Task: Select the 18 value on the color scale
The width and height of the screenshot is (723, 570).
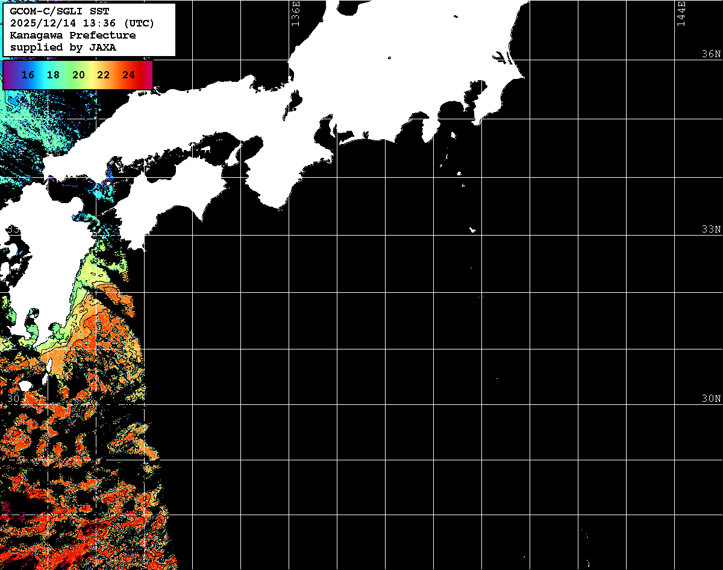Action: tap(53, 75)
